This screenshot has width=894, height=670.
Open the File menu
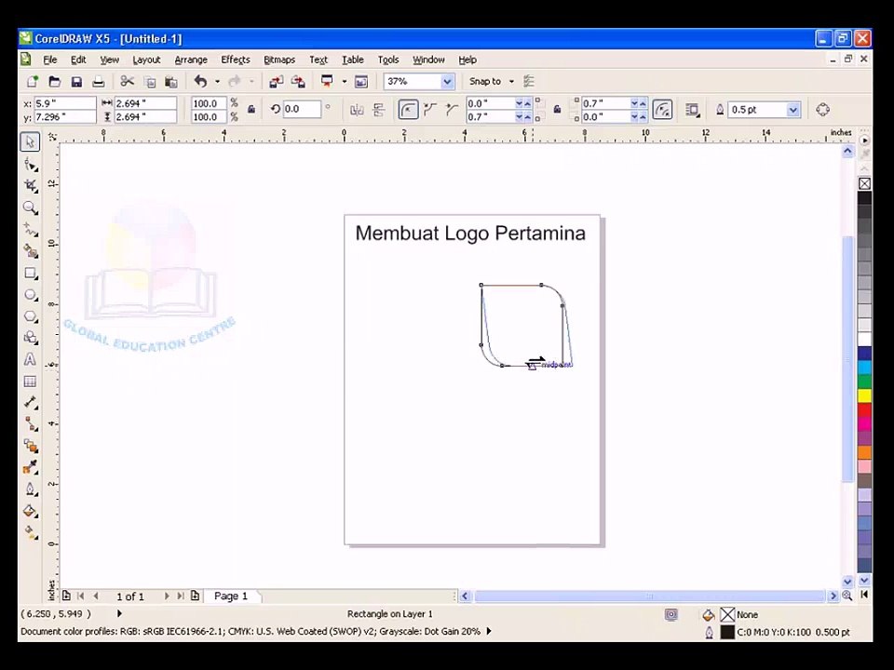click(x=50, y=60)
